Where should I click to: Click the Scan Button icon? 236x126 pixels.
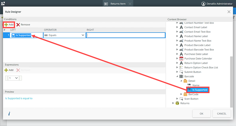[181, 99]
